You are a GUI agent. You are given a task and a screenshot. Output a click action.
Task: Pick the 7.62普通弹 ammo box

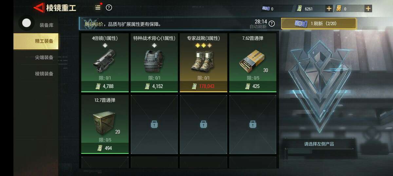tap(253, 62)
